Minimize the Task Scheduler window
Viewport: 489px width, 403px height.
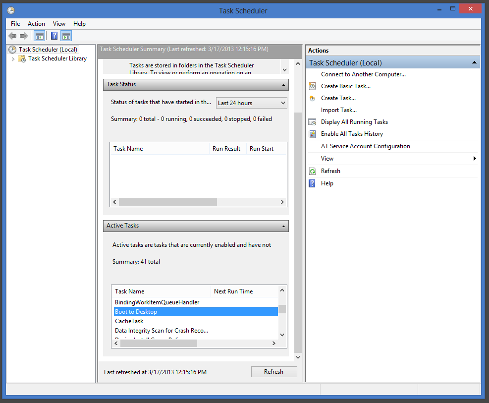pos(439,9)
